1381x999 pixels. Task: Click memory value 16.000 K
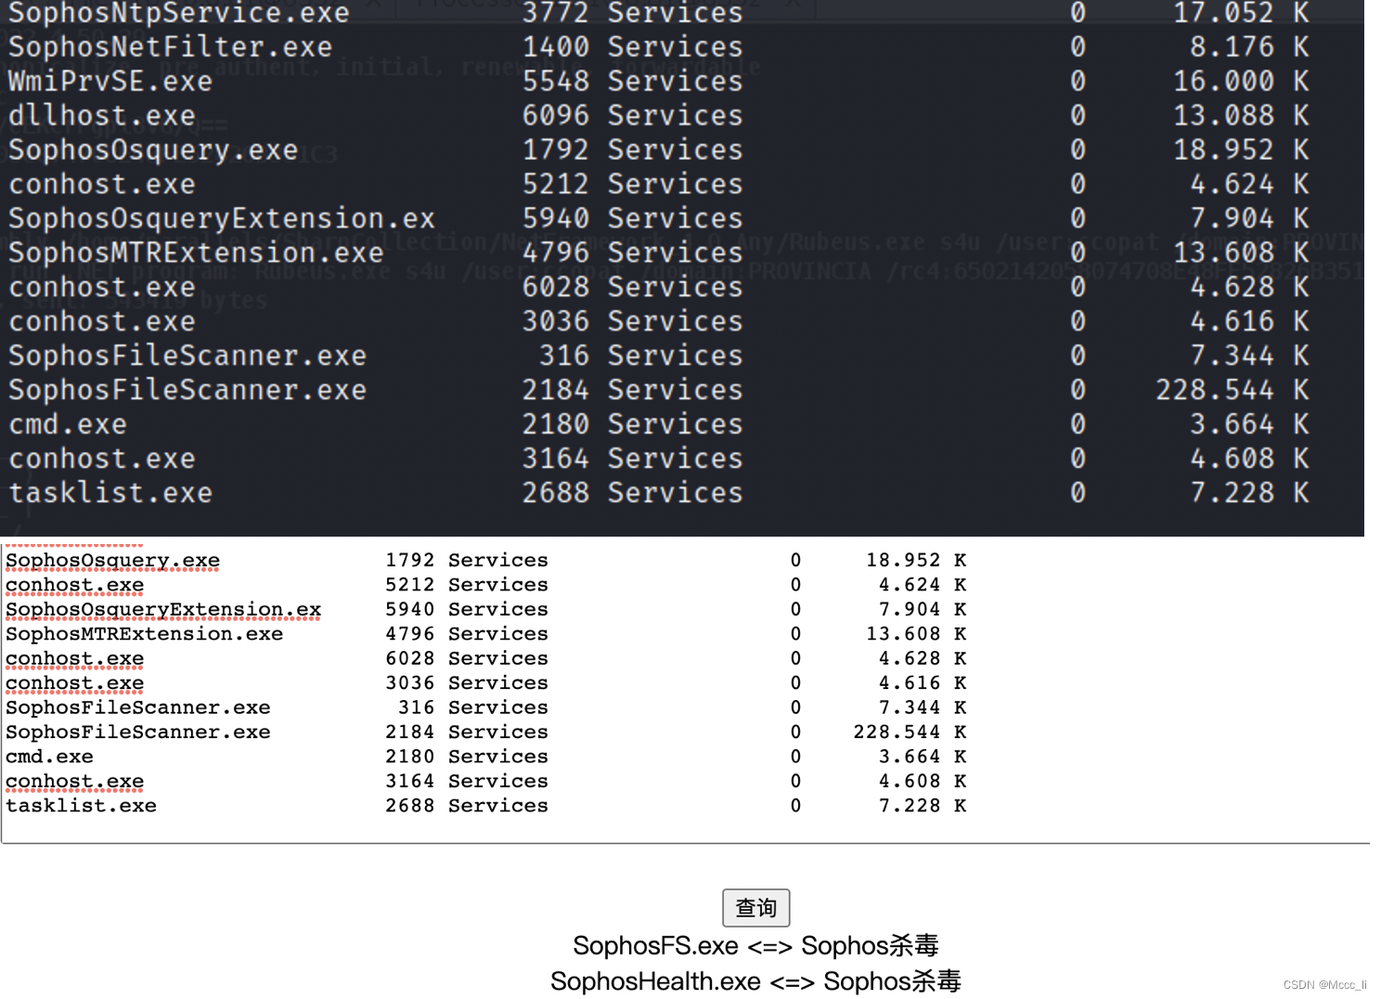(1241, 82)
